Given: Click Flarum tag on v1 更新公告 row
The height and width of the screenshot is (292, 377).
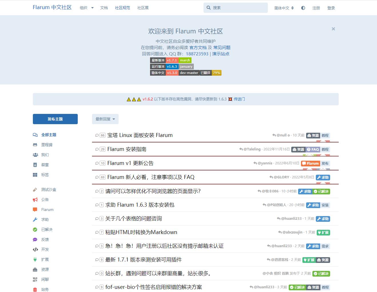Looking at the screenshot, I should [x=310, y=163].
